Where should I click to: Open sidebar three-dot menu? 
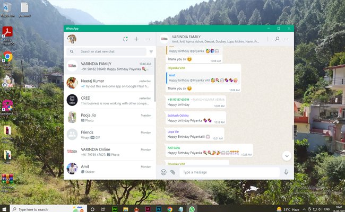148,39
